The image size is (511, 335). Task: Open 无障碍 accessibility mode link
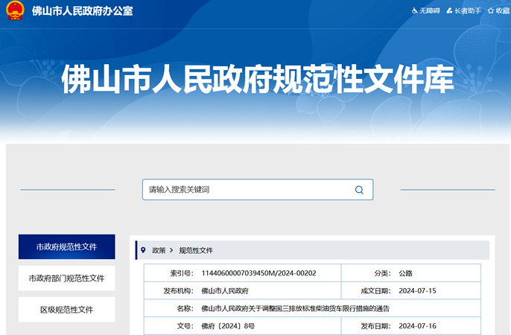tap(426, 10)
